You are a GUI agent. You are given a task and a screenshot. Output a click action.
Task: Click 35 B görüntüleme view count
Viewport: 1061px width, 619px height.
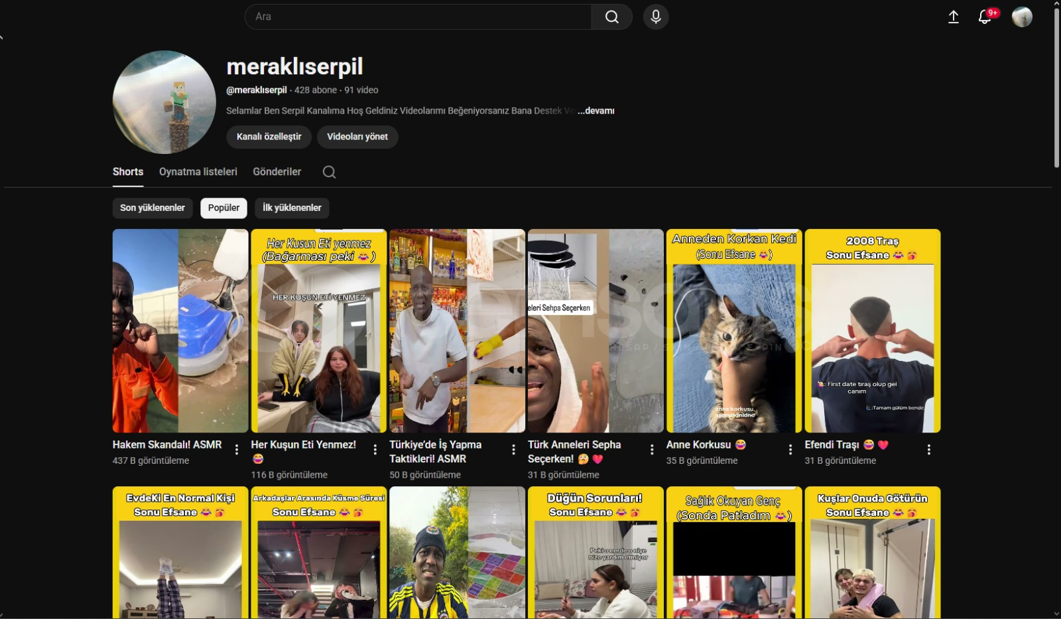pyautogui.click(x=702, y=460)
